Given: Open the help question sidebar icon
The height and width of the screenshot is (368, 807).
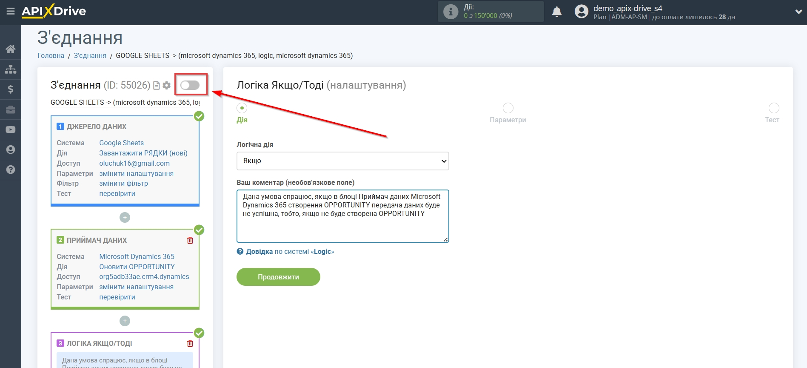Looking at the screenshot, I should 11,170.
